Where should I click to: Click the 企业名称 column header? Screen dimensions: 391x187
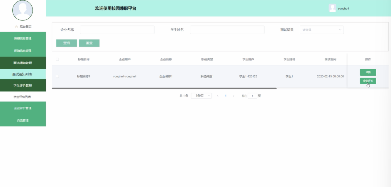click(166, 59)
